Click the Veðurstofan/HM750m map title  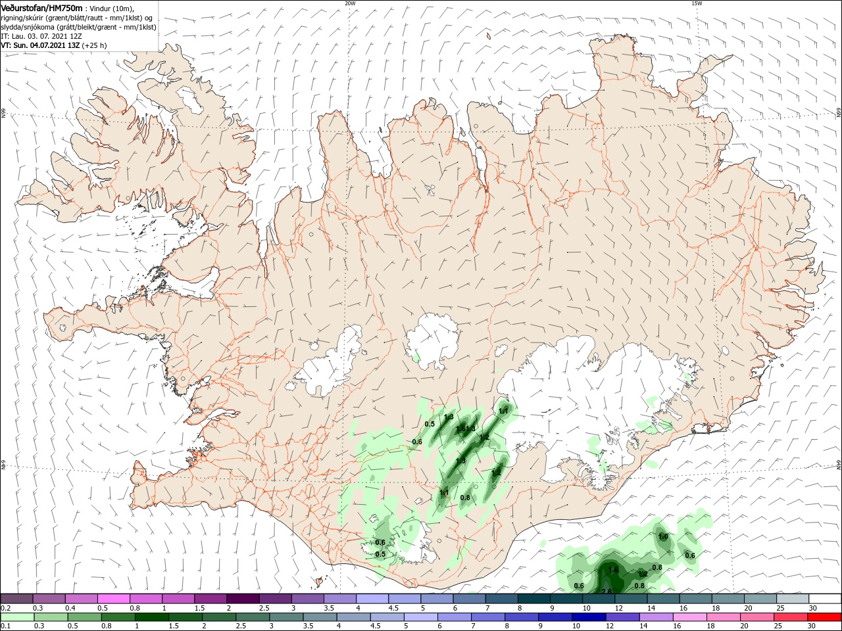pos(41,8)
